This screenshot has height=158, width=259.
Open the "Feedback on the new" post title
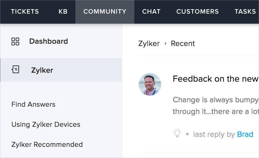click(x=216, y=79)
